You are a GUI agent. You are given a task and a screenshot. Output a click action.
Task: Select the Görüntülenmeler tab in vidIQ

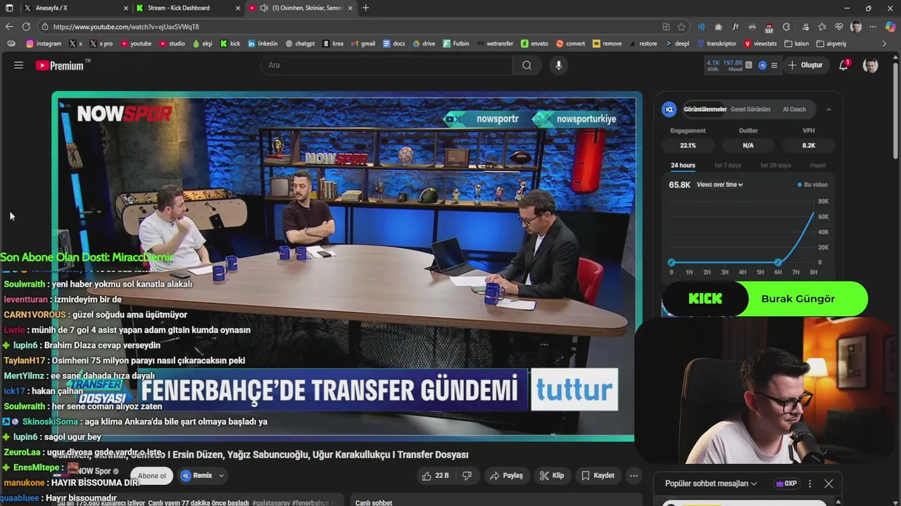705,109
